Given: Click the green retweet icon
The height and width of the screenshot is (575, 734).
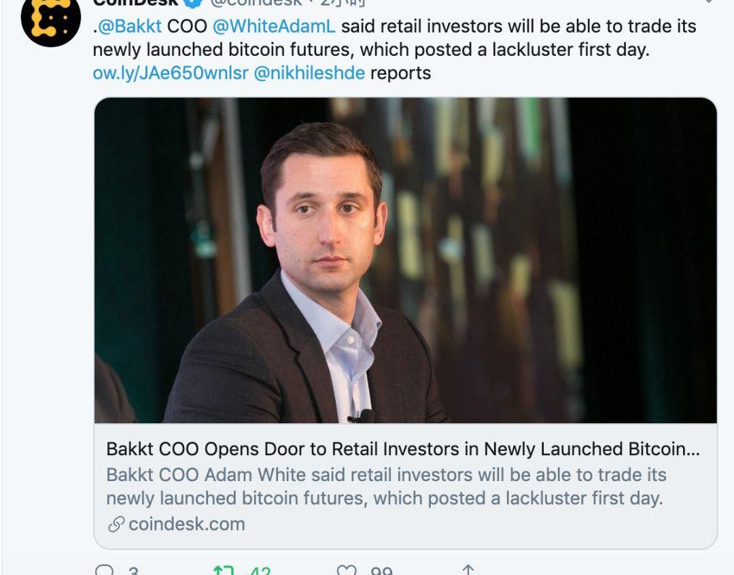Looking at the screenshot, I should 224,570.
